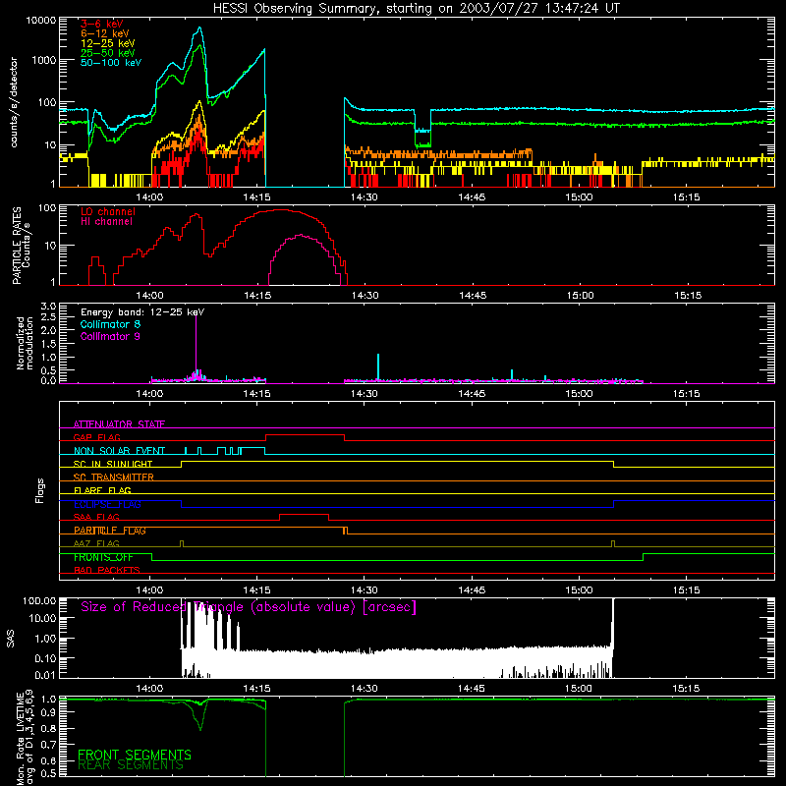This screenshot has height=786, width=786.
Task: Click the 12-25 keV legend entry in top plot
Action: coord(108,43)
